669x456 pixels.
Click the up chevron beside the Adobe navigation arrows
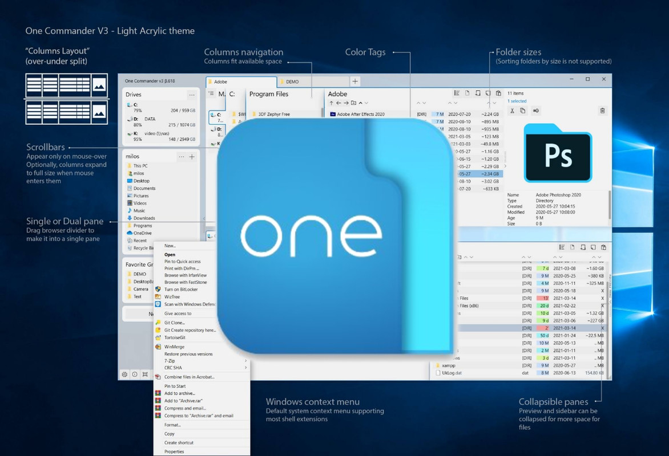coord(361,103)
